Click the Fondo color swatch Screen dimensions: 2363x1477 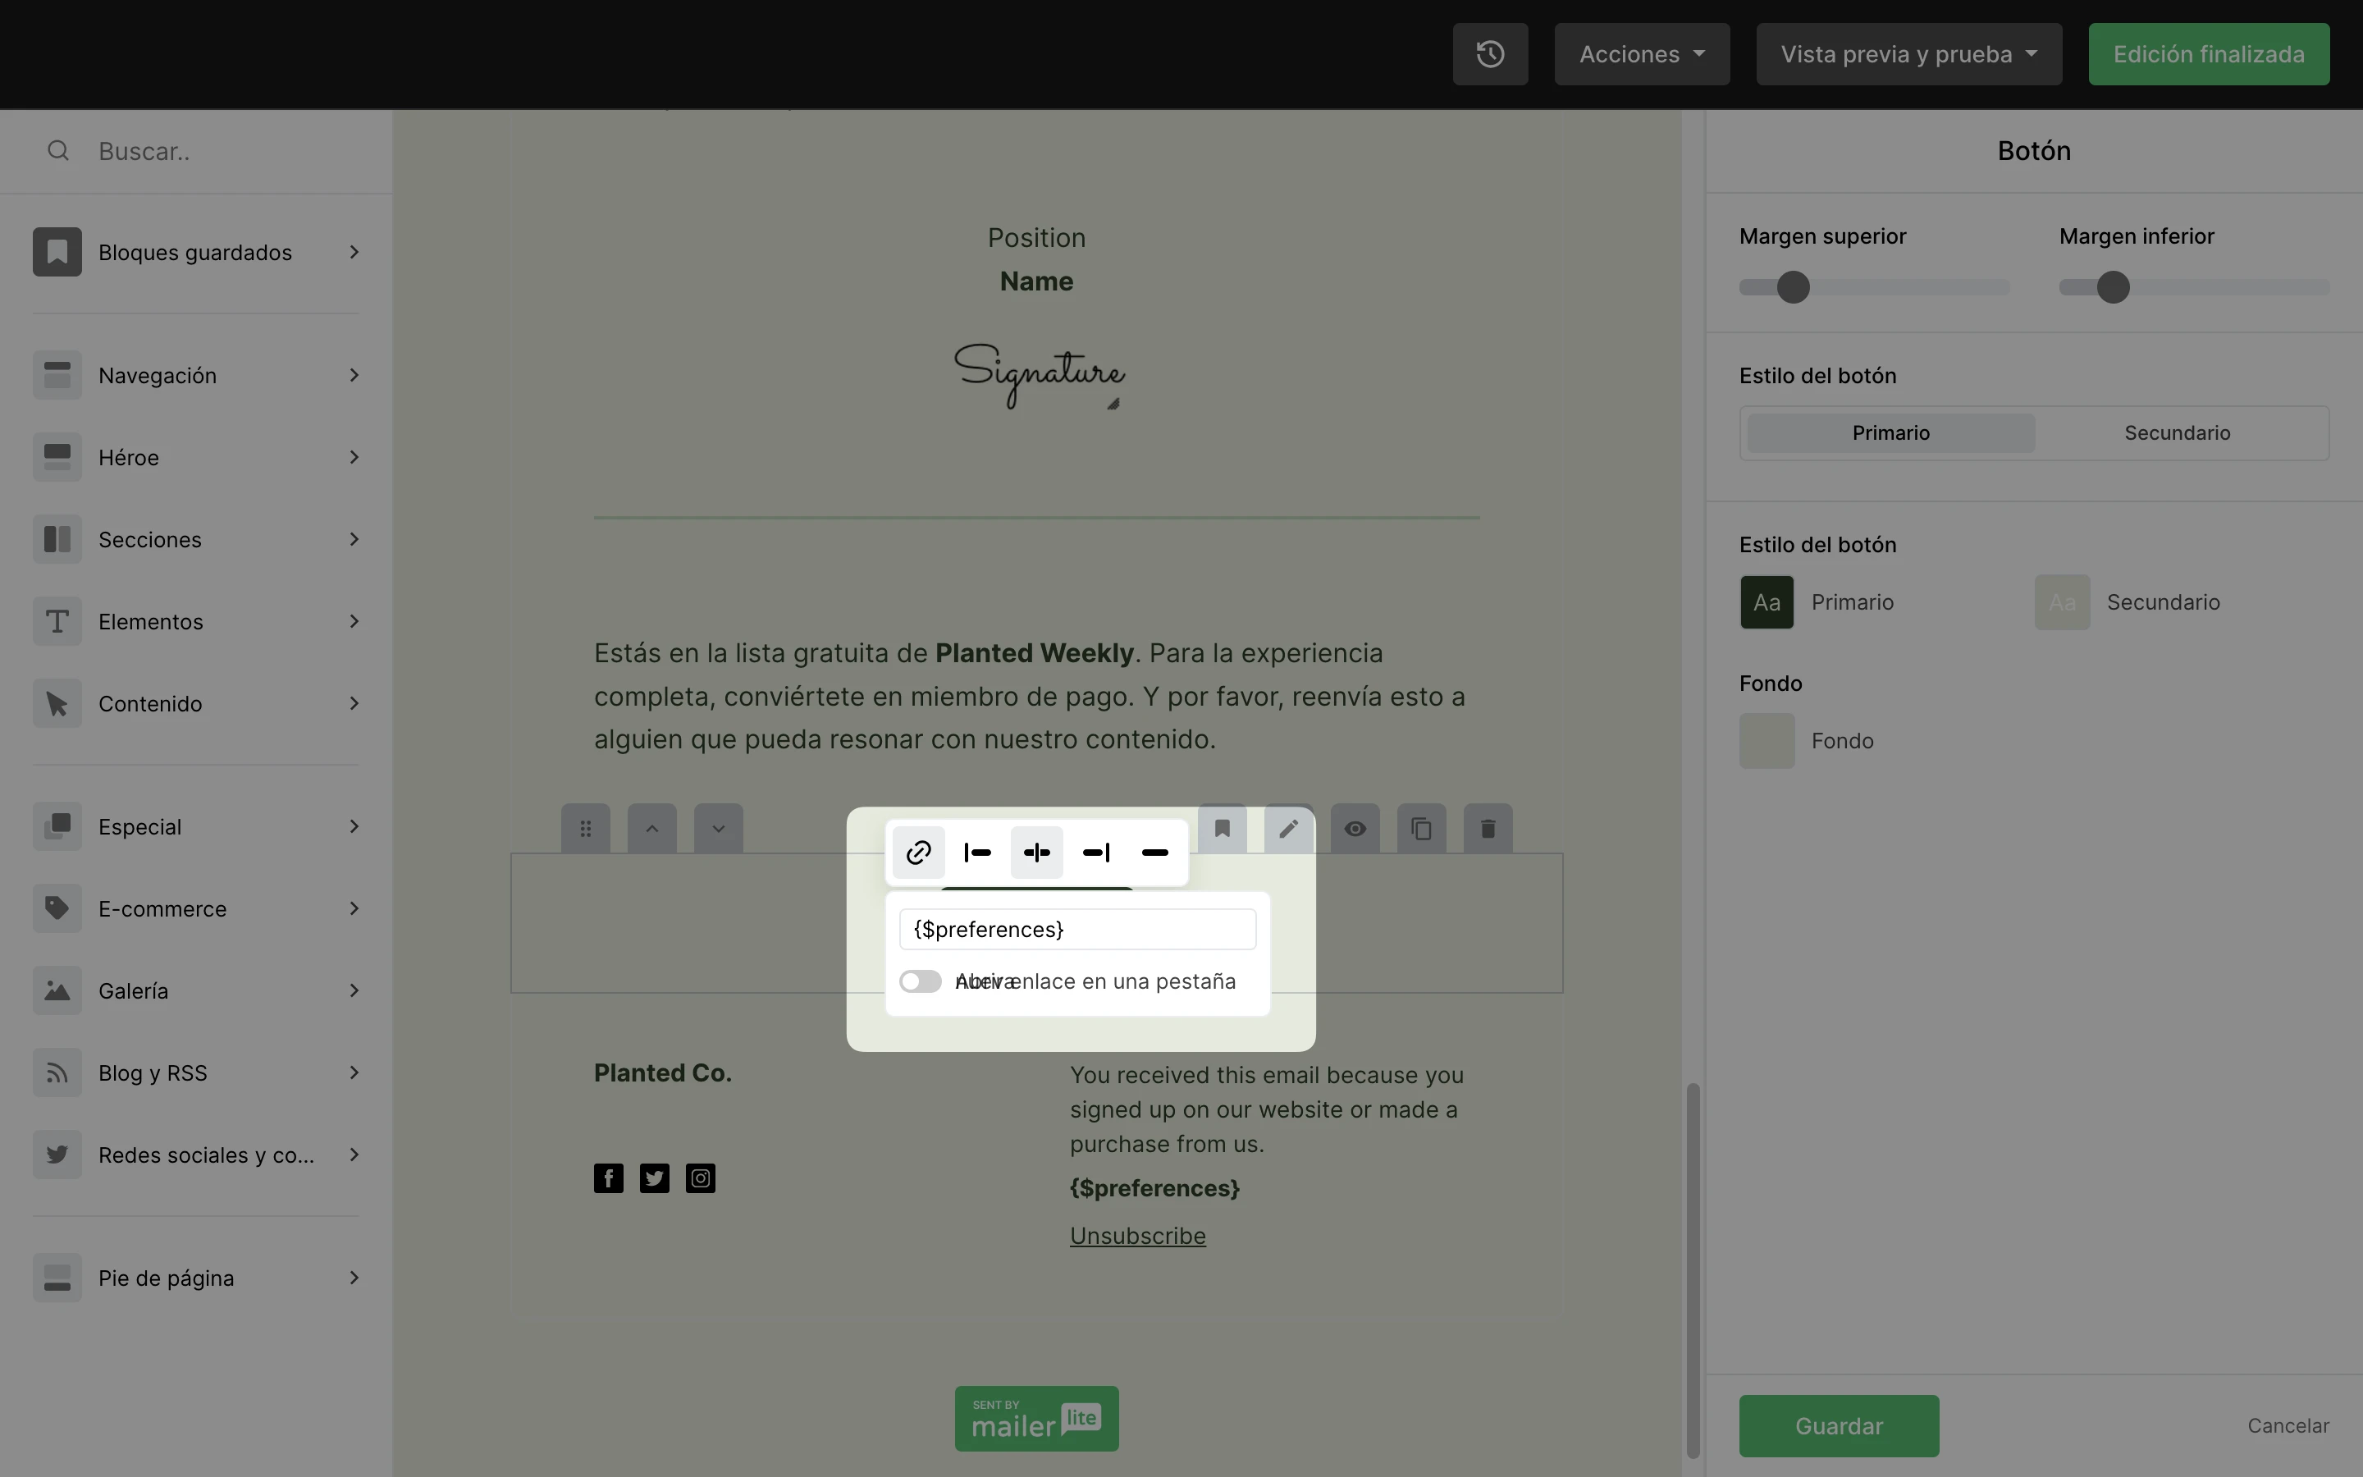point(1767,740)
